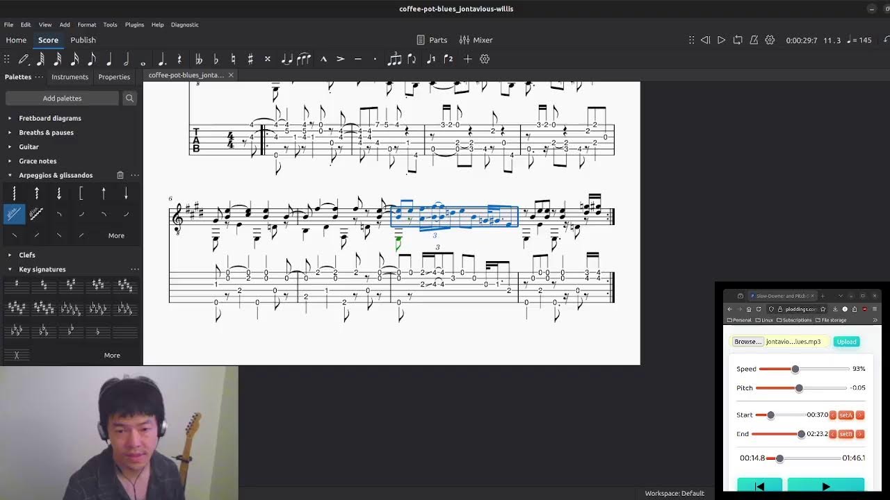Add tenuto articulation

357,59
